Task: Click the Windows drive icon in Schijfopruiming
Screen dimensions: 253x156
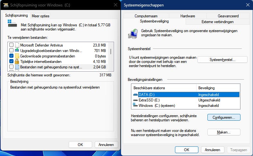Action: coord(12,23)
